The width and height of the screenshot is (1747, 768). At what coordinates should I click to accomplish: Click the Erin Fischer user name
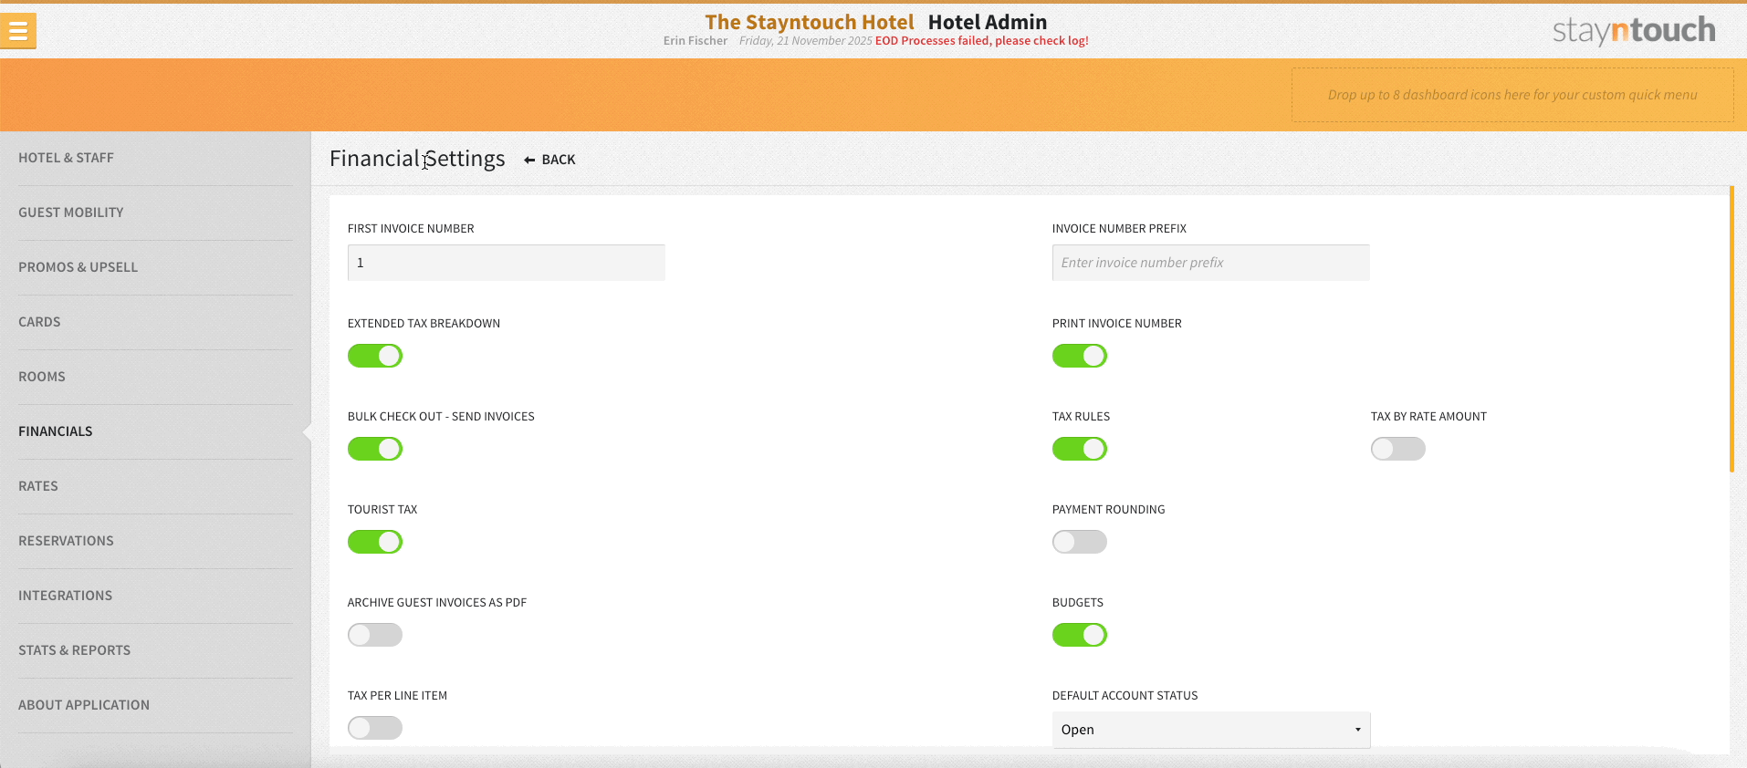coord(696,41)
